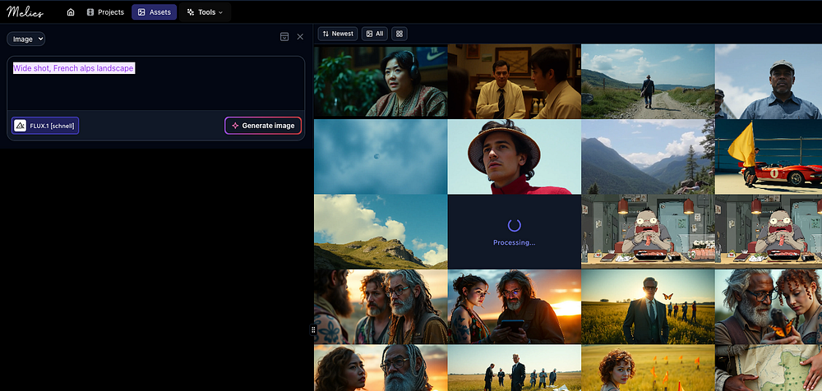Toggle the grid view icon
This screenshot has width=822, height=391.
tap(399, 34)
